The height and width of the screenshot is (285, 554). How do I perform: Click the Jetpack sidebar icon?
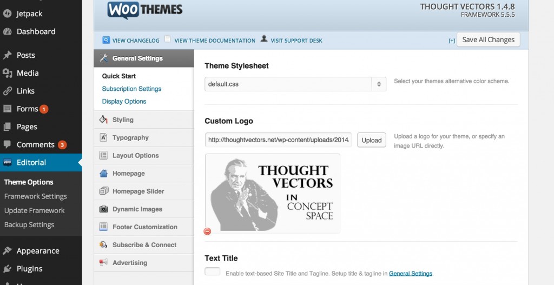7,14
